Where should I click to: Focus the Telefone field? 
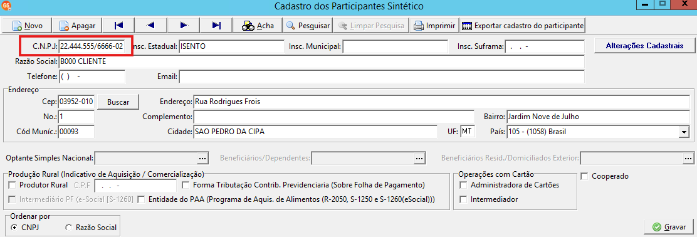92,77
